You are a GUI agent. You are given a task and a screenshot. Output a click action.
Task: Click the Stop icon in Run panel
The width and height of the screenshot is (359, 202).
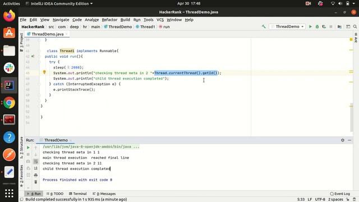pyautogui.click(x=28, y=155)
